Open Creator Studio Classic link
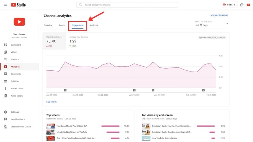Screen dimensions: 253x142 pyautogui.click(x=19, y=127)
